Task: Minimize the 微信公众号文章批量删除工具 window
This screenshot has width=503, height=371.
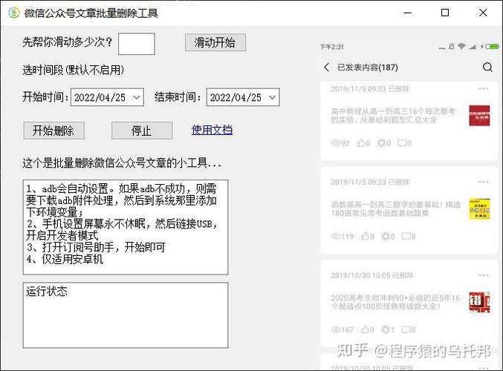Action: (407, 13)
